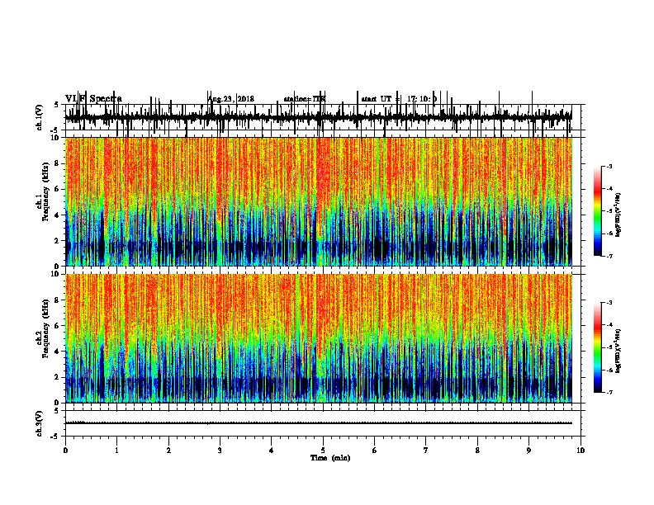This screenshot has width=654, height=505.
Task: Click the time axis tick label '7'
Action: click(x=426, y=451)
